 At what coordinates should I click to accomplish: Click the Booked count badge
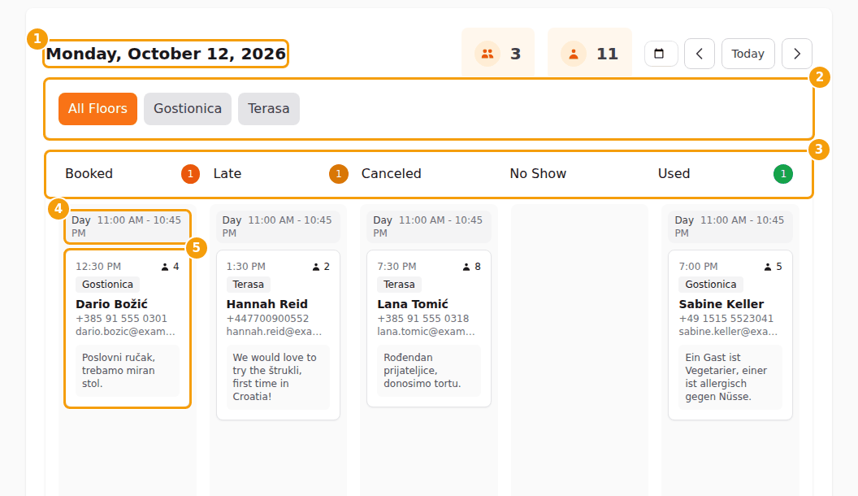[x=190, y=174]
